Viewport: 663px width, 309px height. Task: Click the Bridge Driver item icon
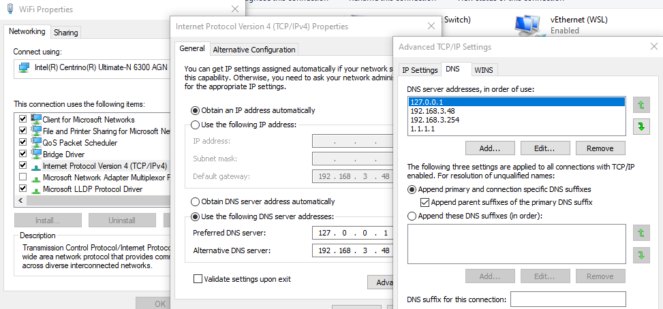pyautogui.click(x=36, y=154)
